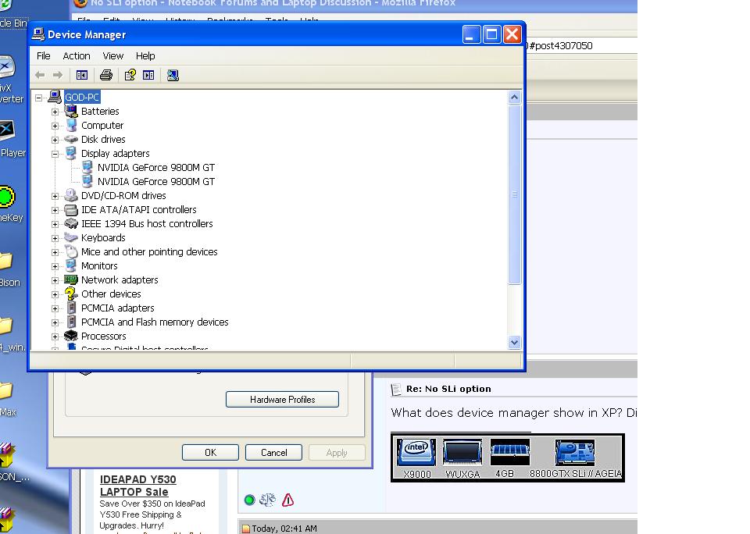This screenshot has width=750, height=534.
Task: Click the Forward arrow in Device Manager toolbar
Action: pos(58,75)
